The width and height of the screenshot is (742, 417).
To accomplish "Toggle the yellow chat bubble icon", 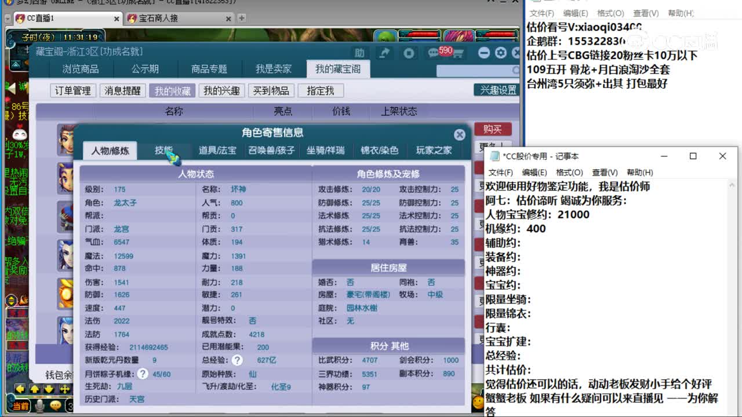I will 56,405.
